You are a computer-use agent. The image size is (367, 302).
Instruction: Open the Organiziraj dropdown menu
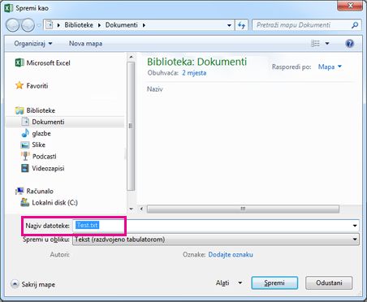click(x=33, y=43)
